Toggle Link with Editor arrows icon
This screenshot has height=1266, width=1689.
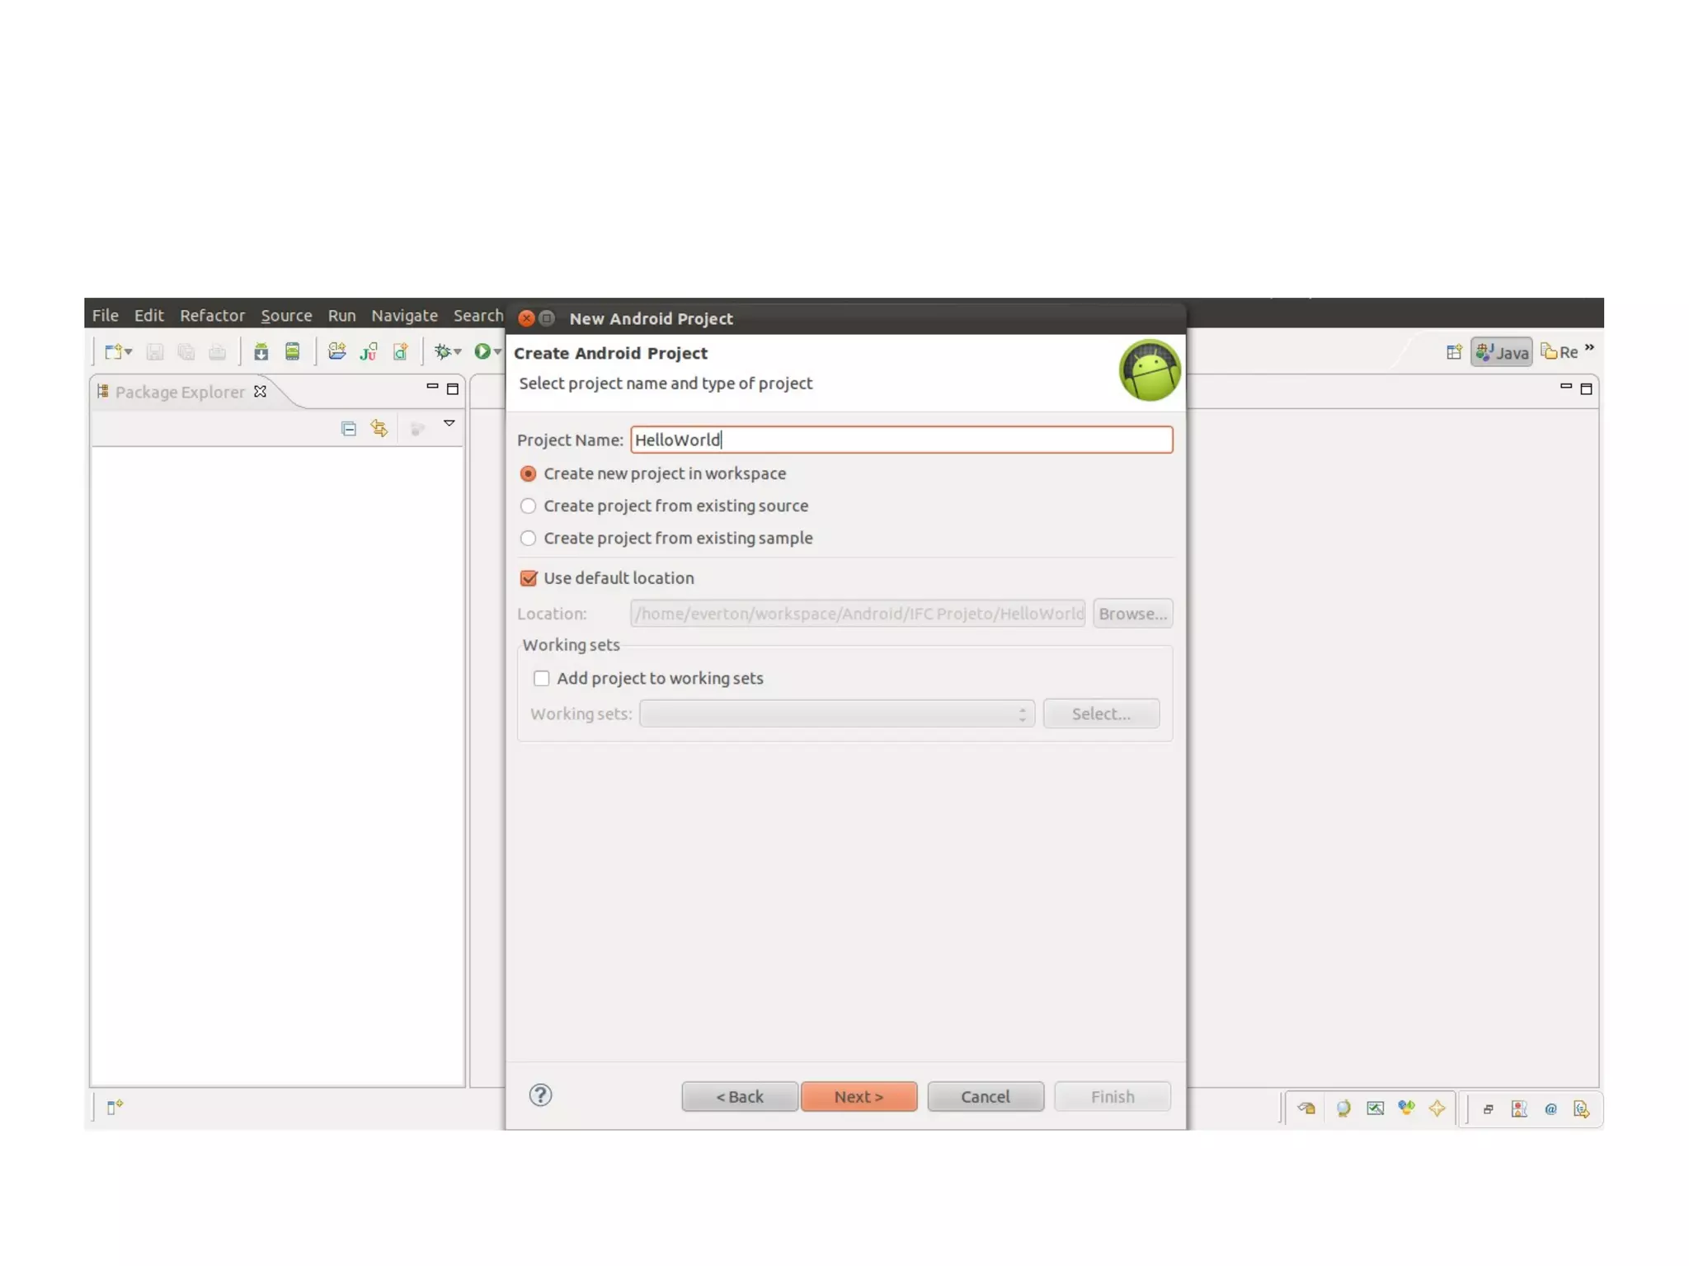pyautogui.click(x=379, y=428)
